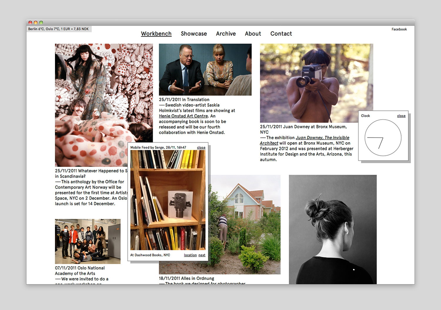Click the green zoom window button

pos(41,23)
